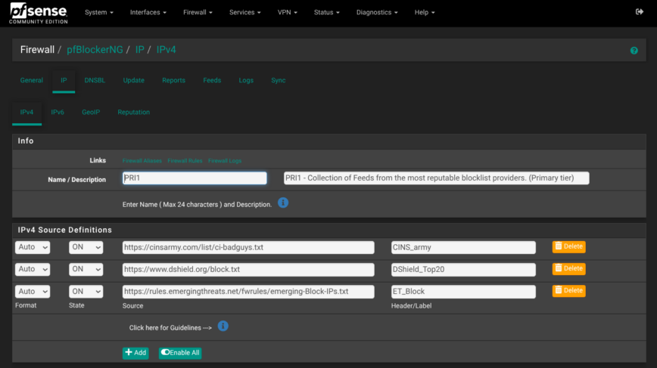Click the PRI1 description input field
657x368 pixels.
pyautogui.click(x=436, y=178)
